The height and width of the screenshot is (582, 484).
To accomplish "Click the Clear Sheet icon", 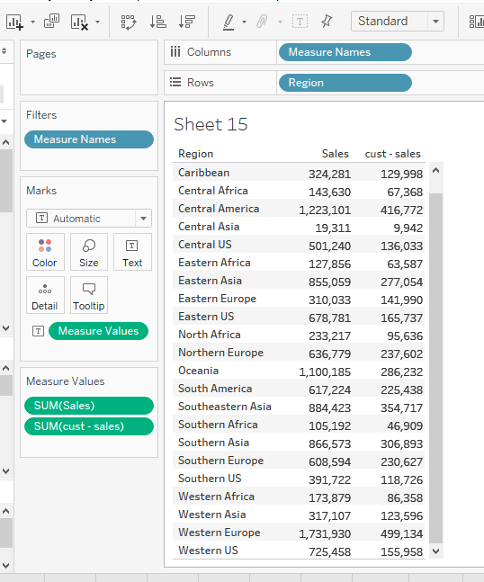I will pyautogui.click(x=79, y=22).
